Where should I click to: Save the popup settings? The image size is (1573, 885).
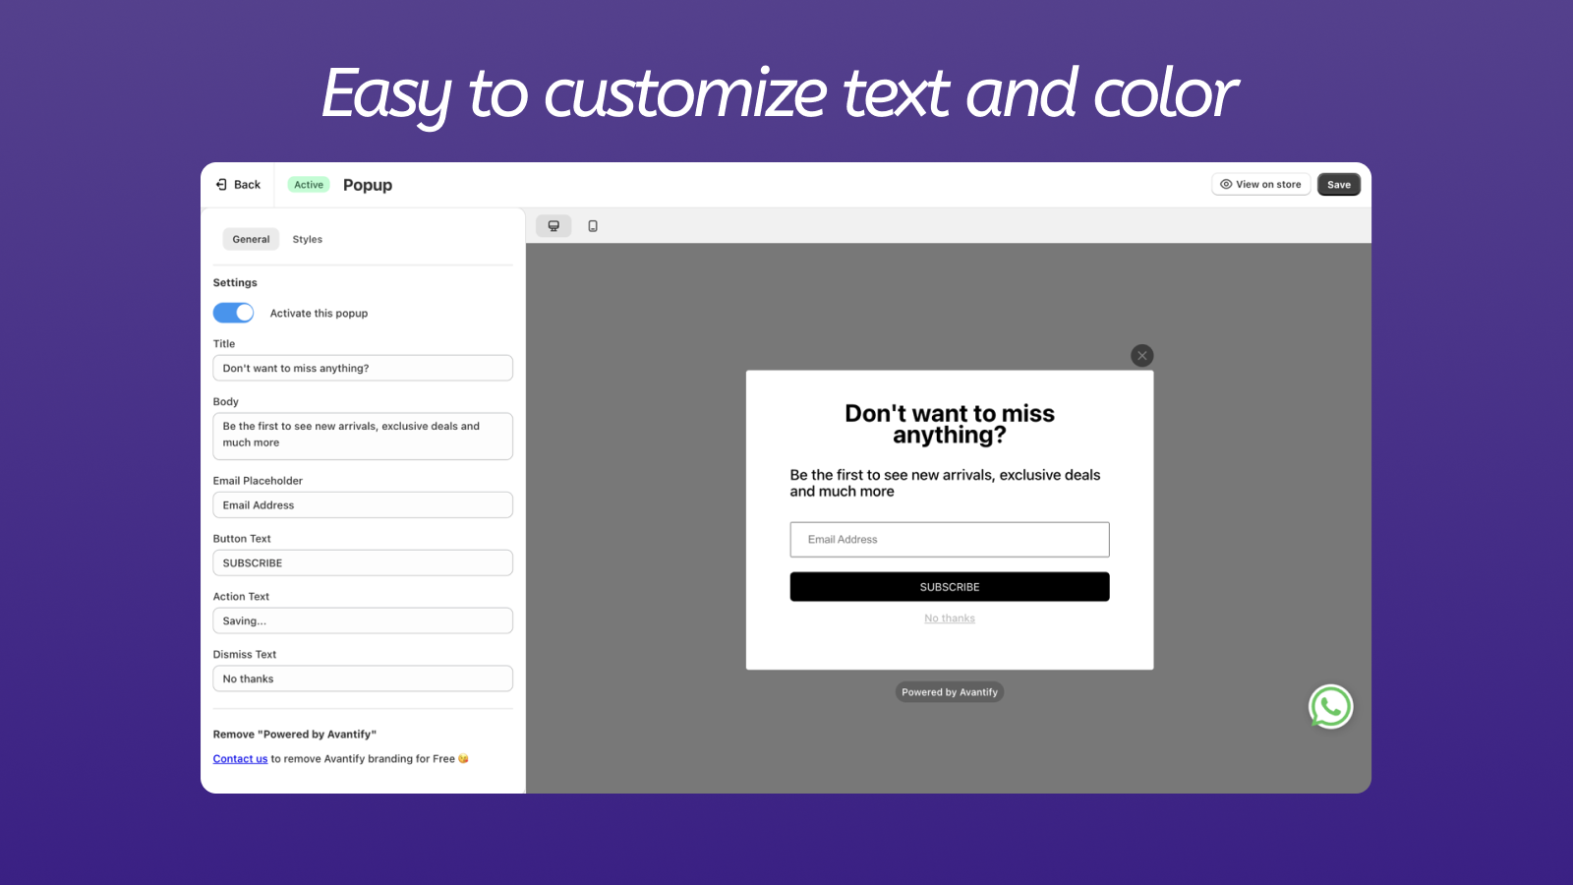(x=1339, y=185)
